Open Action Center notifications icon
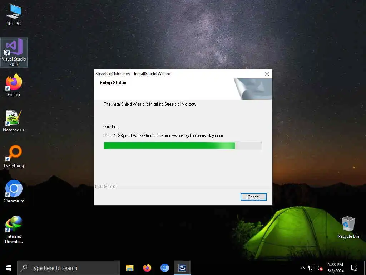The height and width of the screenshot is (275, 366). pos(354,268)
